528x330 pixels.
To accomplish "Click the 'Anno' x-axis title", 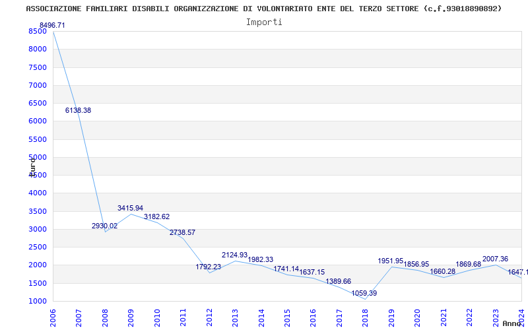I will click(x=512, y=323).
